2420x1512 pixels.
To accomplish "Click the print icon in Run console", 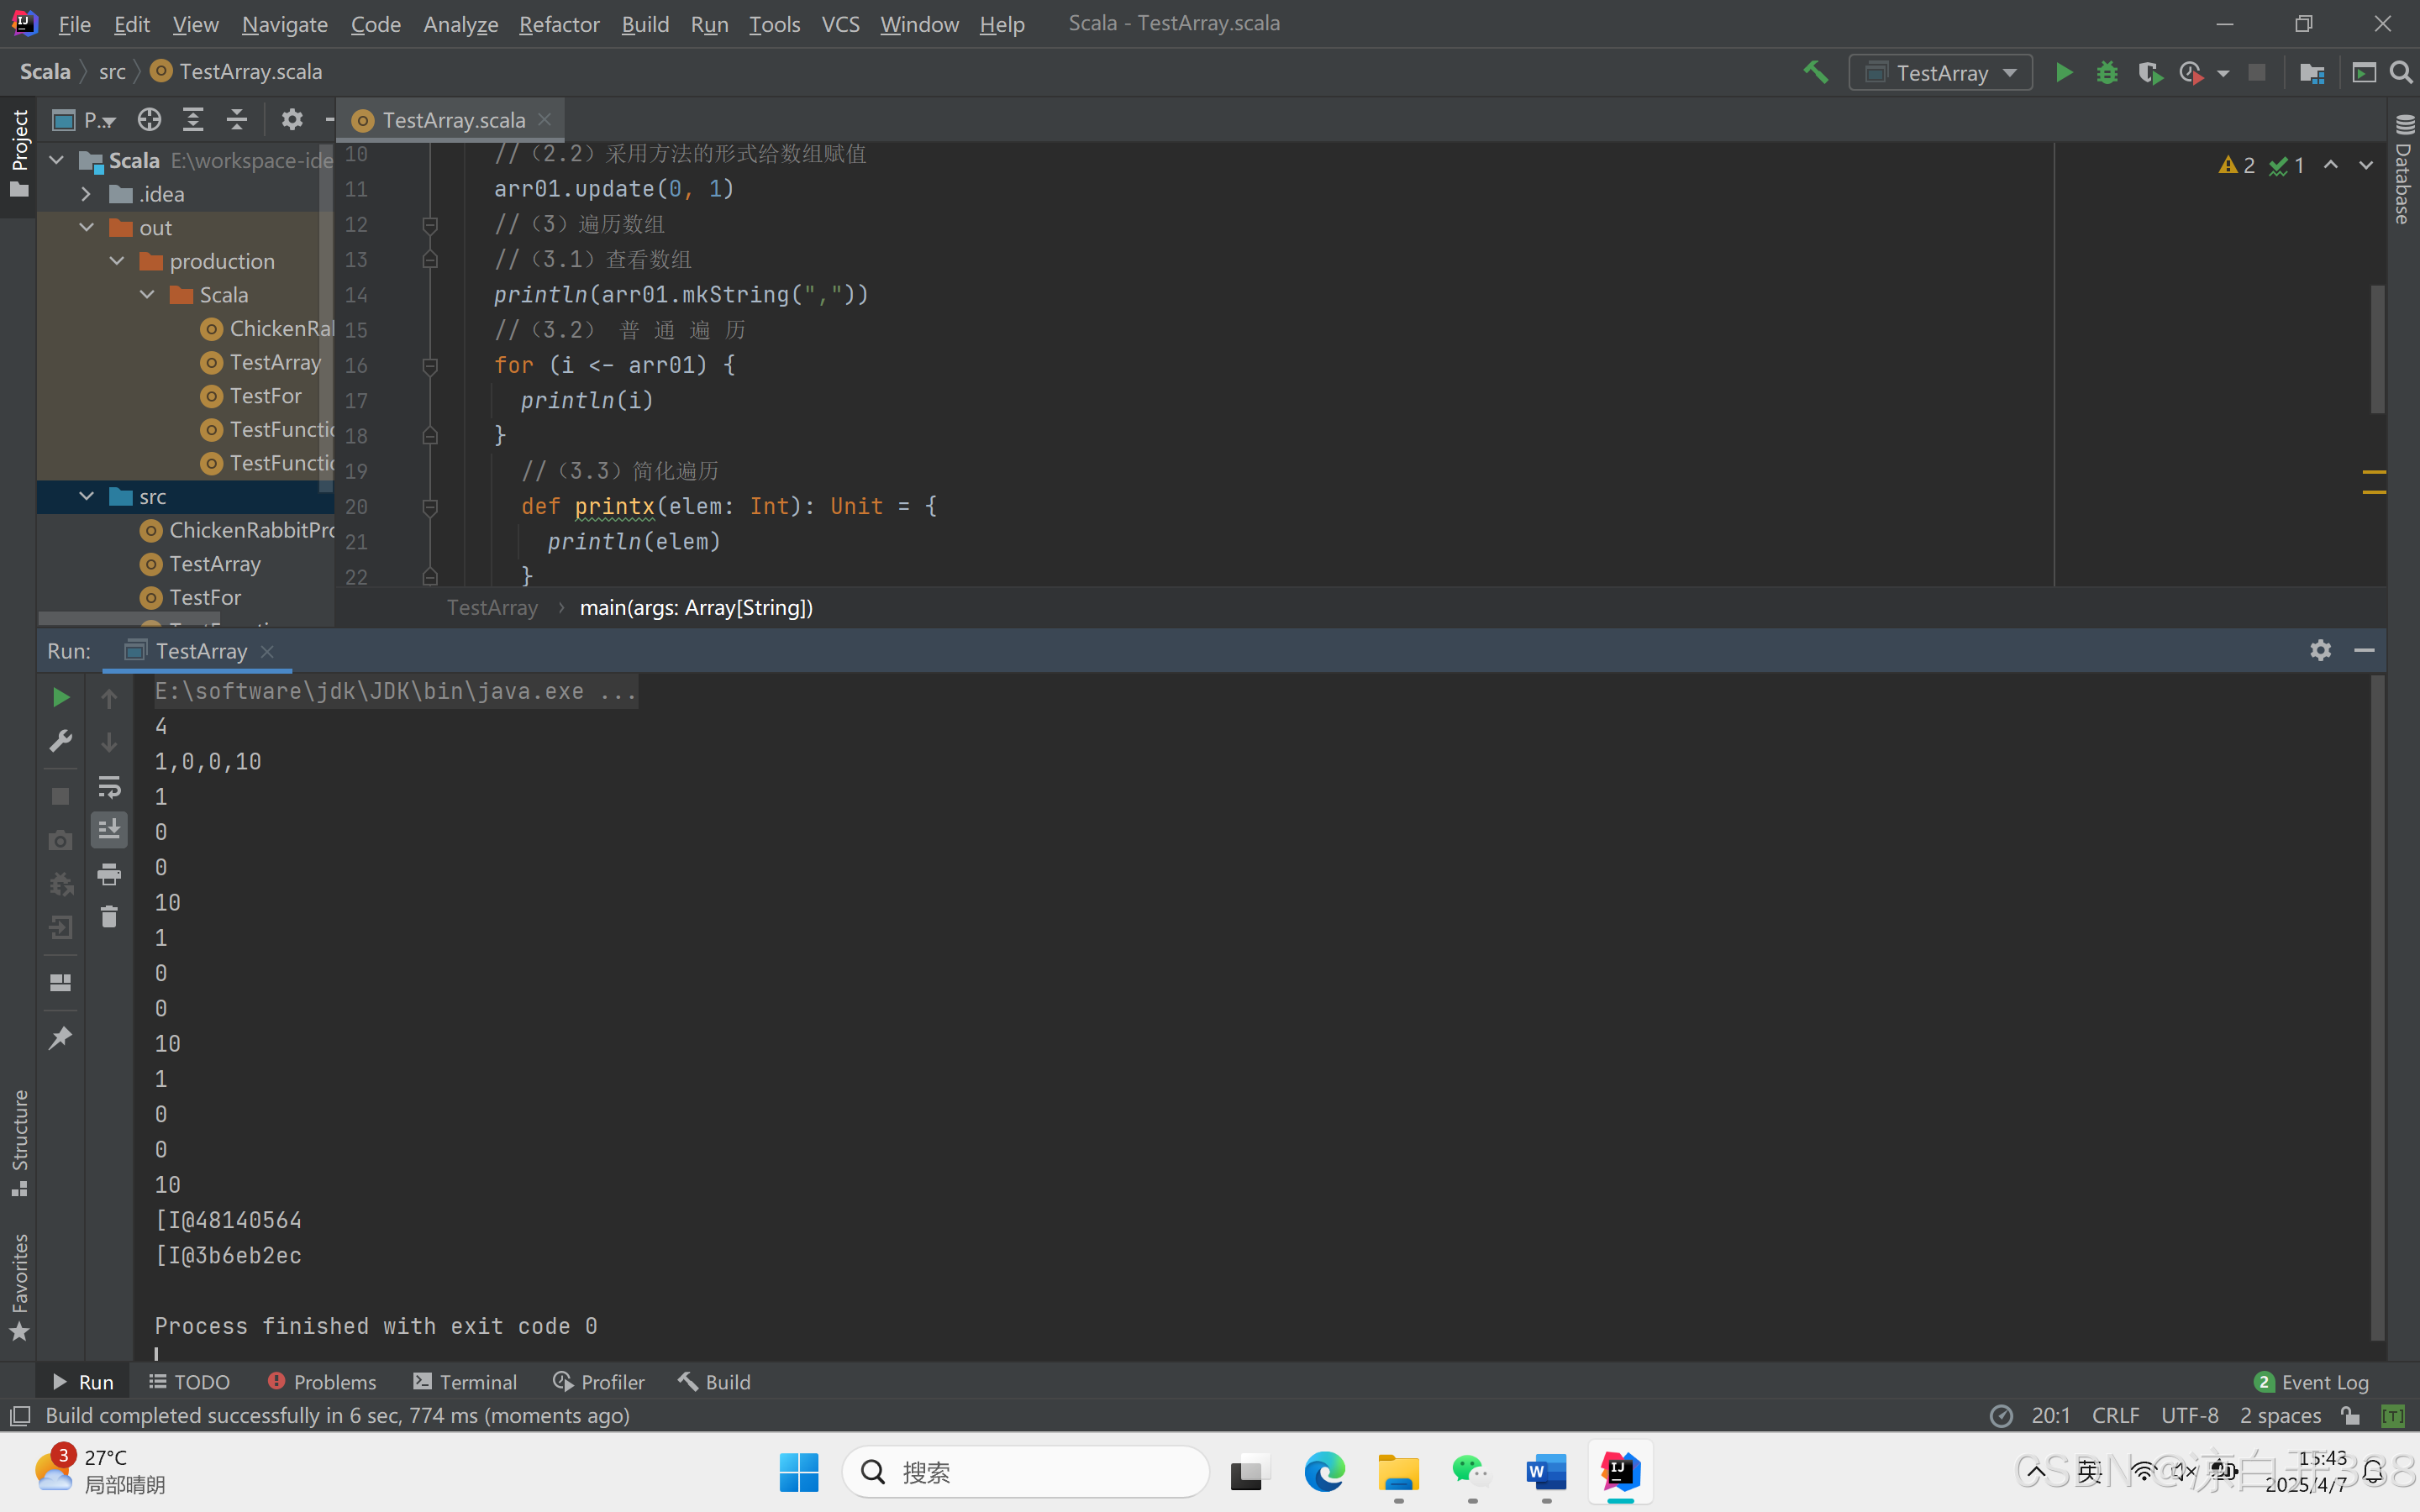I will (x=109, y=875).
